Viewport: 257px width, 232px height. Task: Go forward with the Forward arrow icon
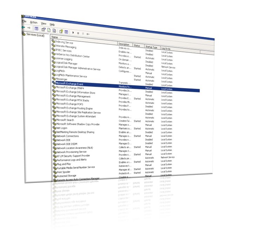pyautogui.click(x=29, y=28)
